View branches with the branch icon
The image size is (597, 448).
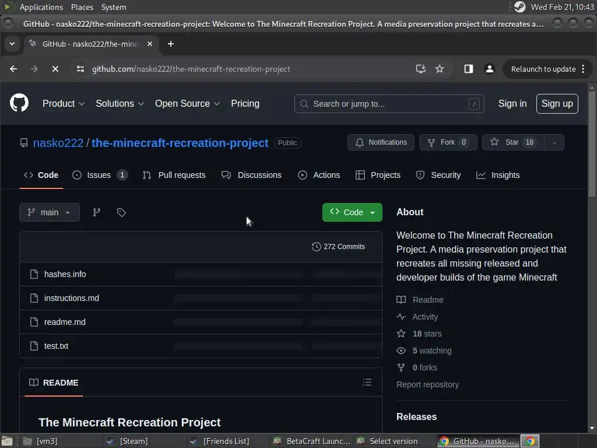[x=97, y=212]
